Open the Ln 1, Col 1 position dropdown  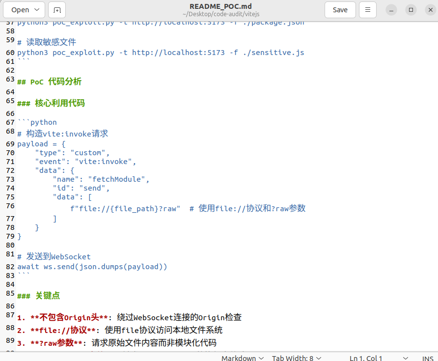pos(379,358)
